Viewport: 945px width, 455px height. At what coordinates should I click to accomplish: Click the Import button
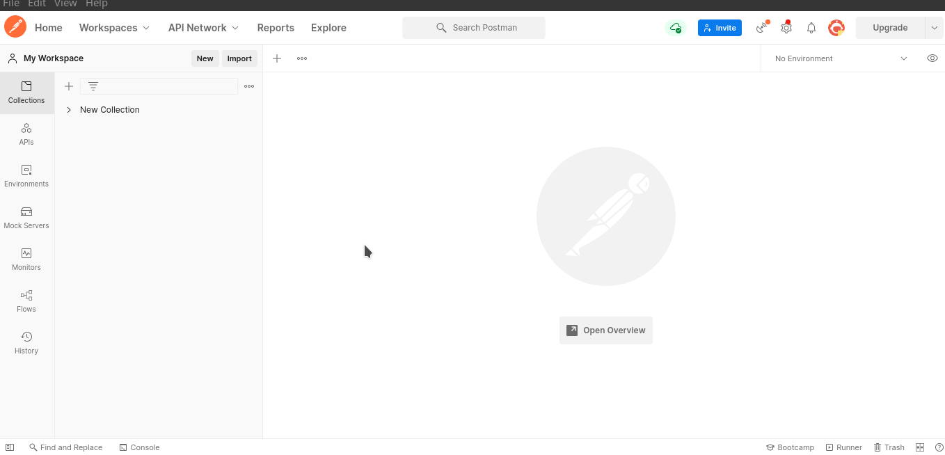tap(239, 58)
